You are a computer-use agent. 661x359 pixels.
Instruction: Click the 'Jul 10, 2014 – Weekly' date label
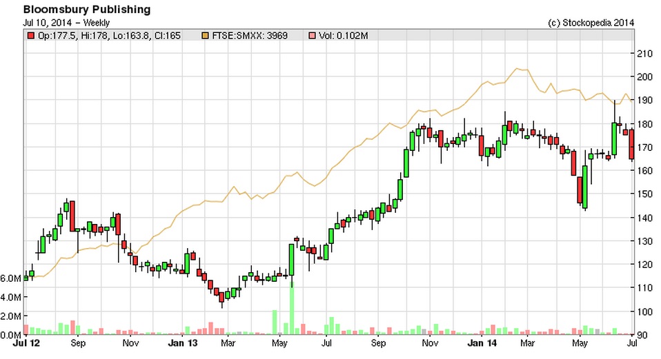coord(66,23)
